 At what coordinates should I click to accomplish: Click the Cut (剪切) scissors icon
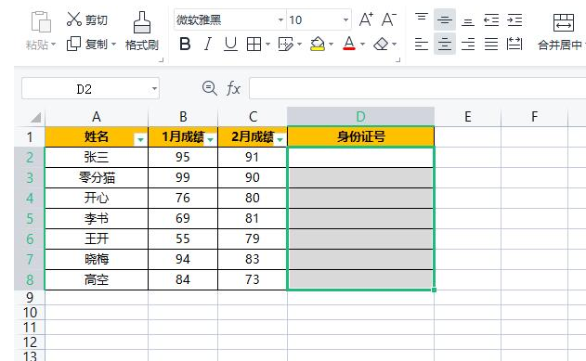(x=74, y=19)
